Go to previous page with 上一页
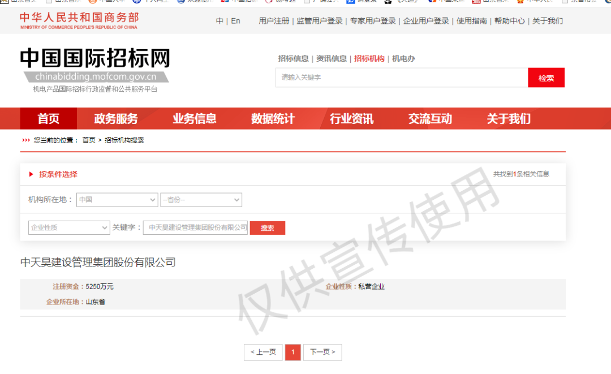The width and height of the screenshot is (611, 374). [263, 352]
